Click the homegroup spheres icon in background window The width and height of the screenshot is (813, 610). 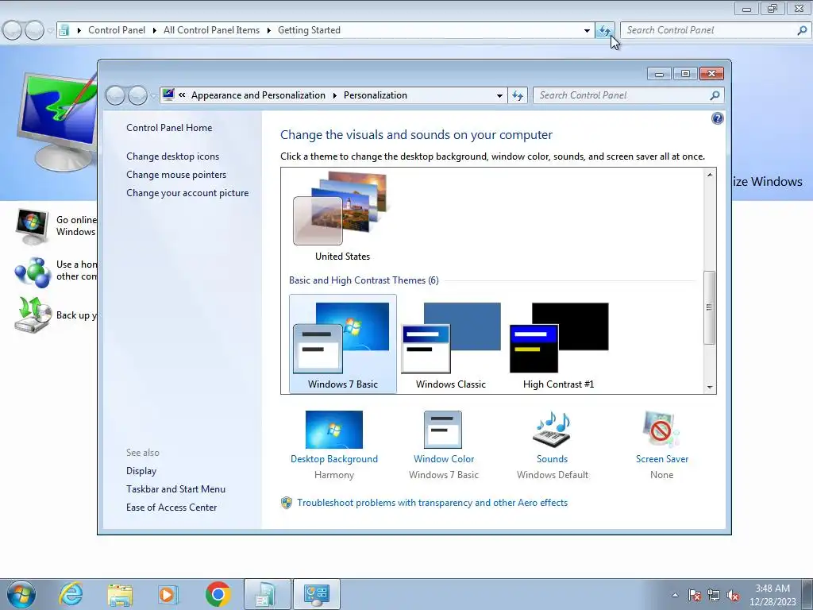coord(32,272)
